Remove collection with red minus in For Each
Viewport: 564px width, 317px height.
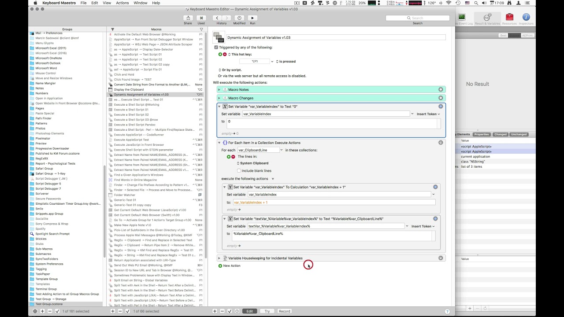click(x=233, y=156)
